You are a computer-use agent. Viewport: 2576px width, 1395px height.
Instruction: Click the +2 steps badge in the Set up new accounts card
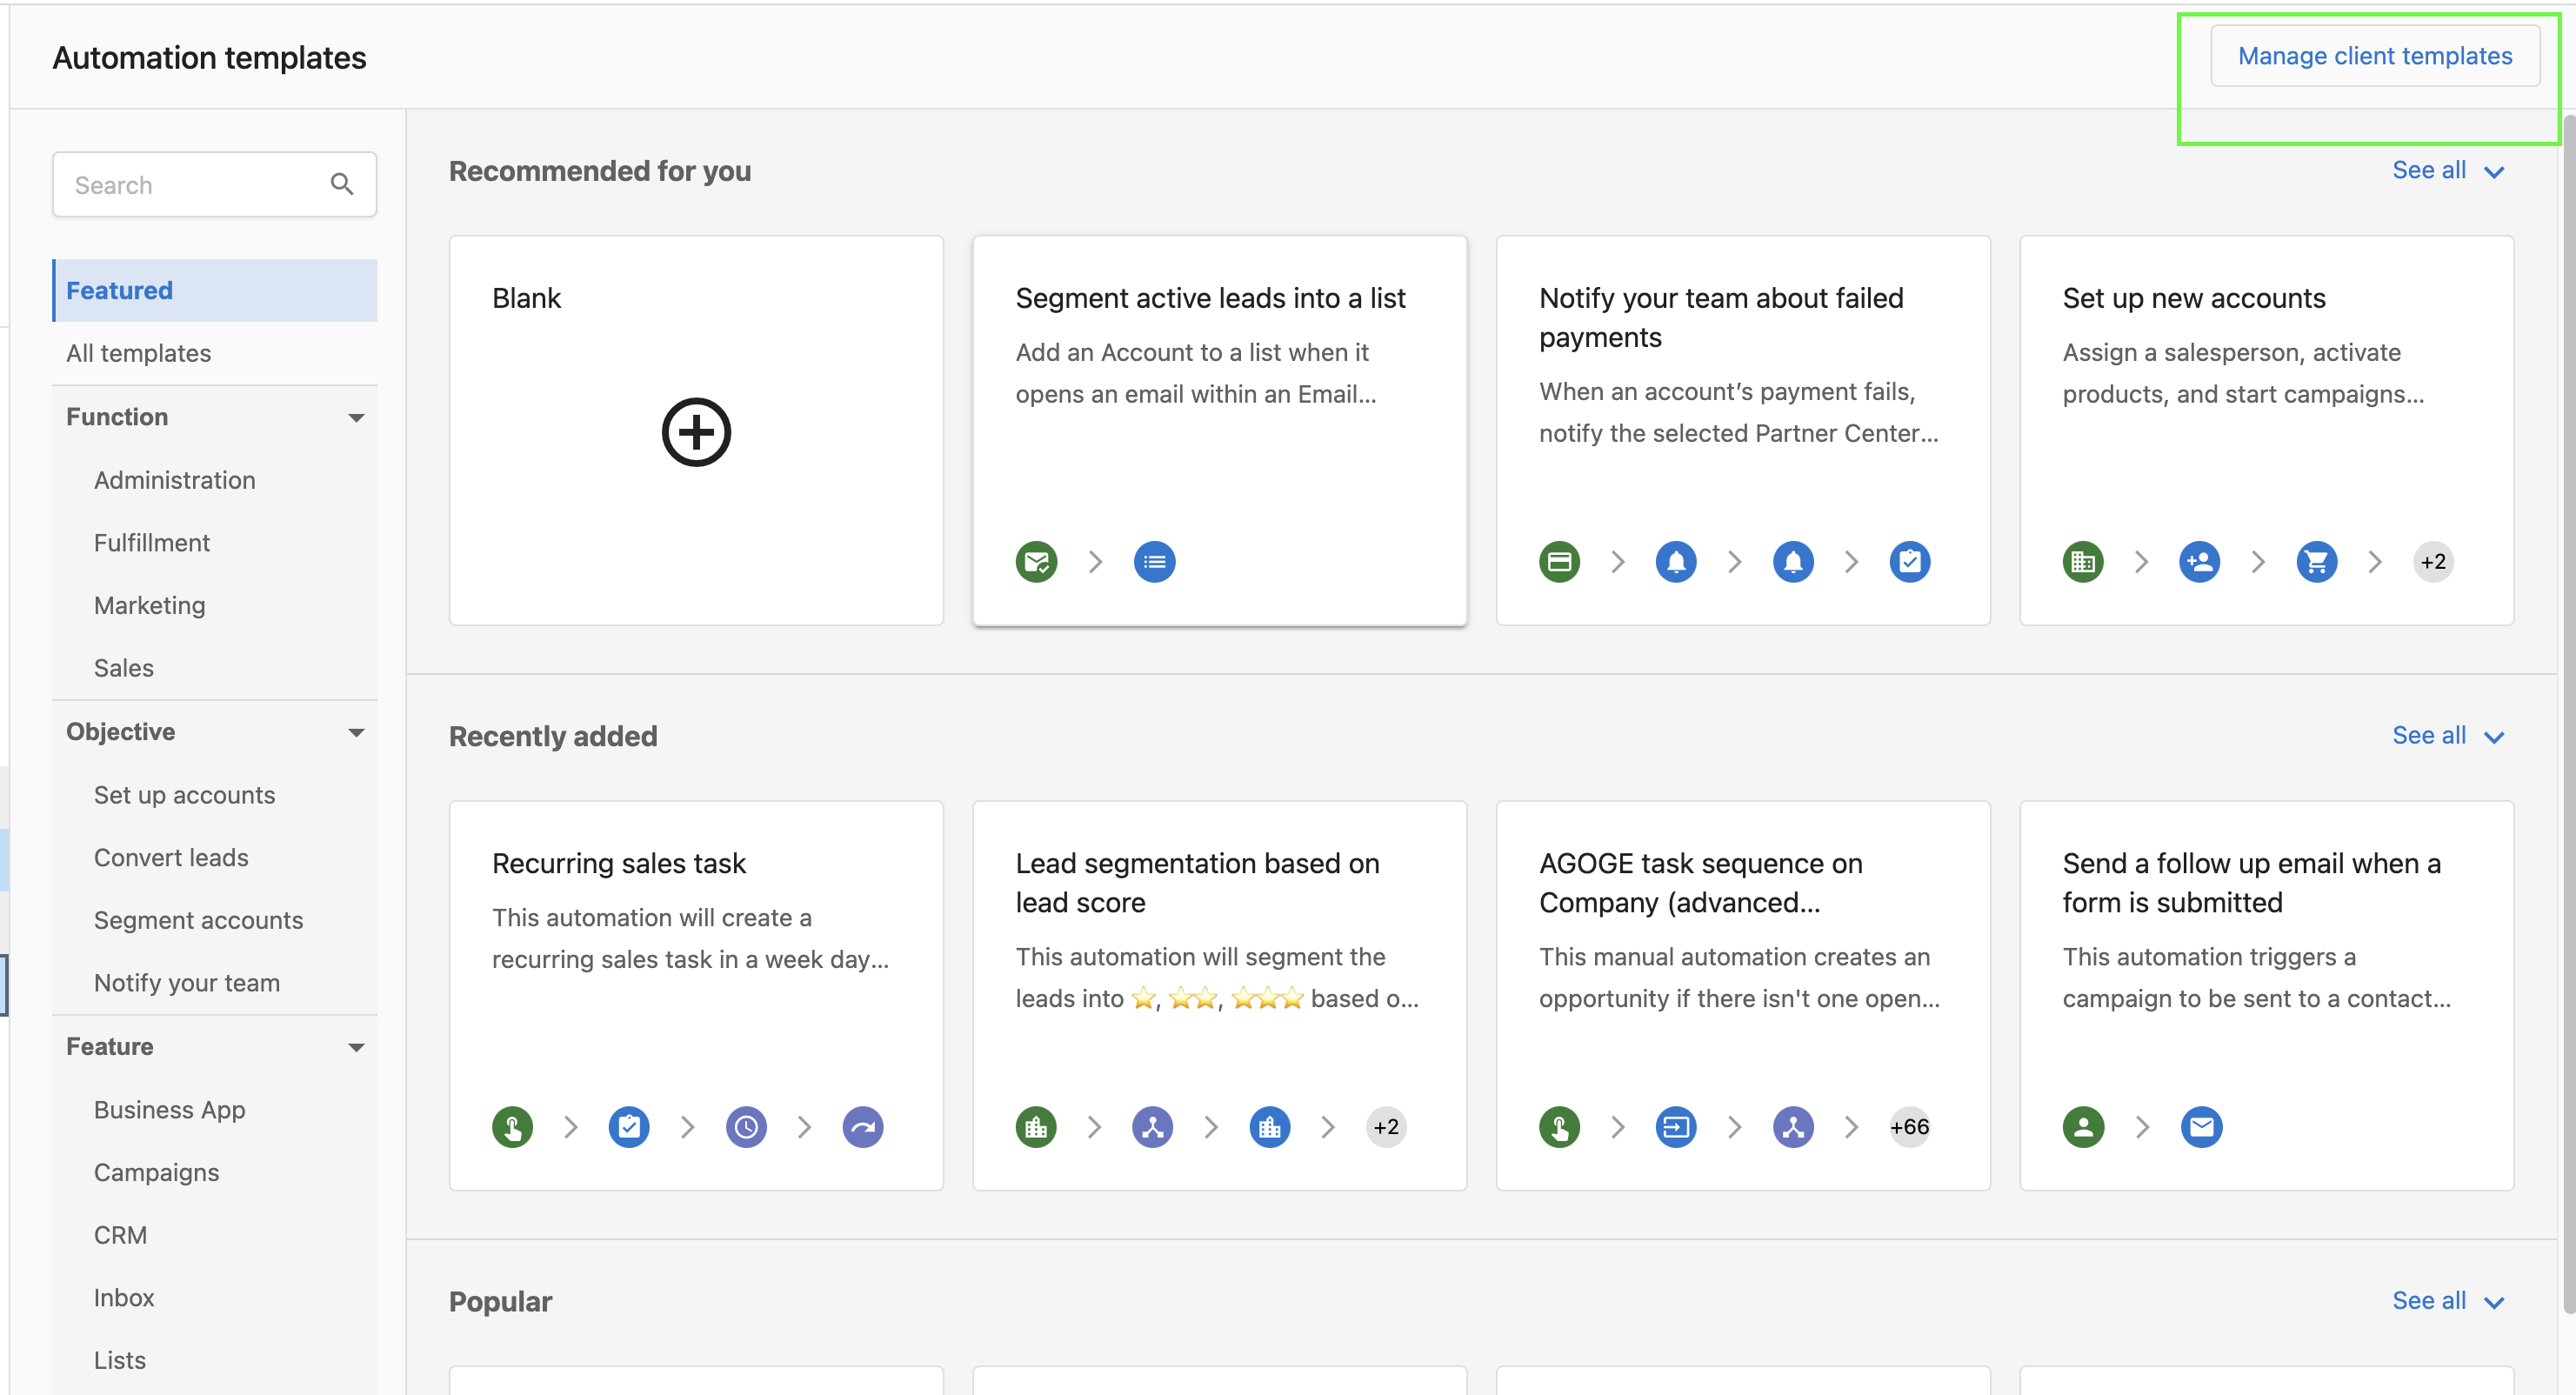pyautogui.click(x=2433, y=561)
